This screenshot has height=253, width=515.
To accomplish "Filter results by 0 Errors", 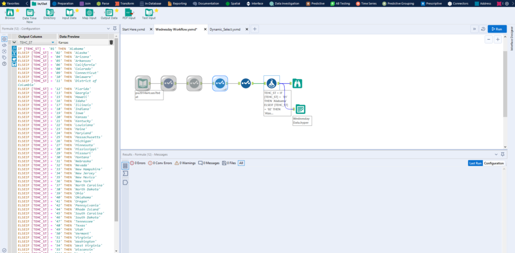I will tap(138, 163).
